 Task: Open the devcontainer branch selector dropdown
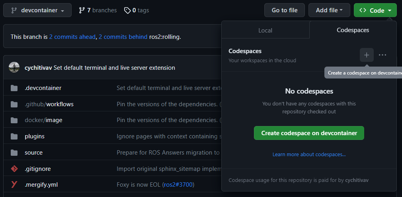click(37, 10)
